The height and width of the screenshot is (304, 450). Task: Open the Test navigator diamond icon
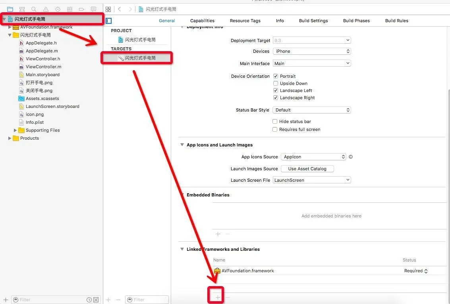pos(58,9)
